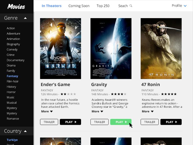Filter by Animation genre
Viewport: 193px width, 145px height.
[x=13, y=39]
